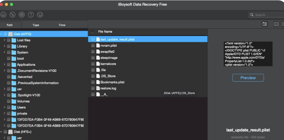Image resolution: width=284 pixels, height=140 pixels.
Task: Click the Library folder icon
Action: click(x=14, y=46)
